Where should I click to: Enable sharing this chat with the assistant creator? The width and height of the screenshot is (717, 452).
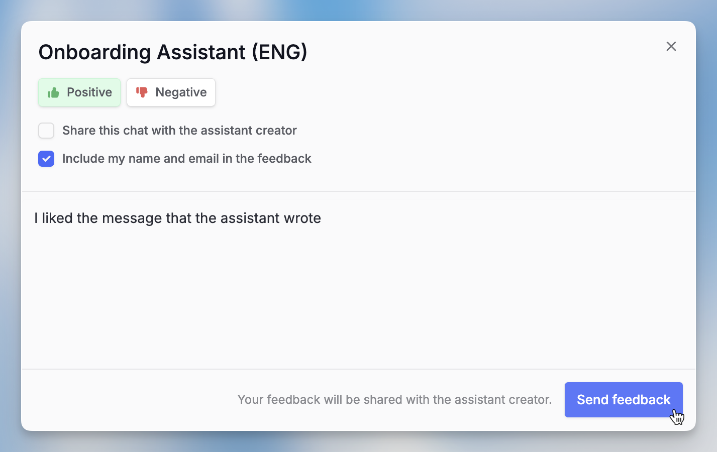click(46, 130)
